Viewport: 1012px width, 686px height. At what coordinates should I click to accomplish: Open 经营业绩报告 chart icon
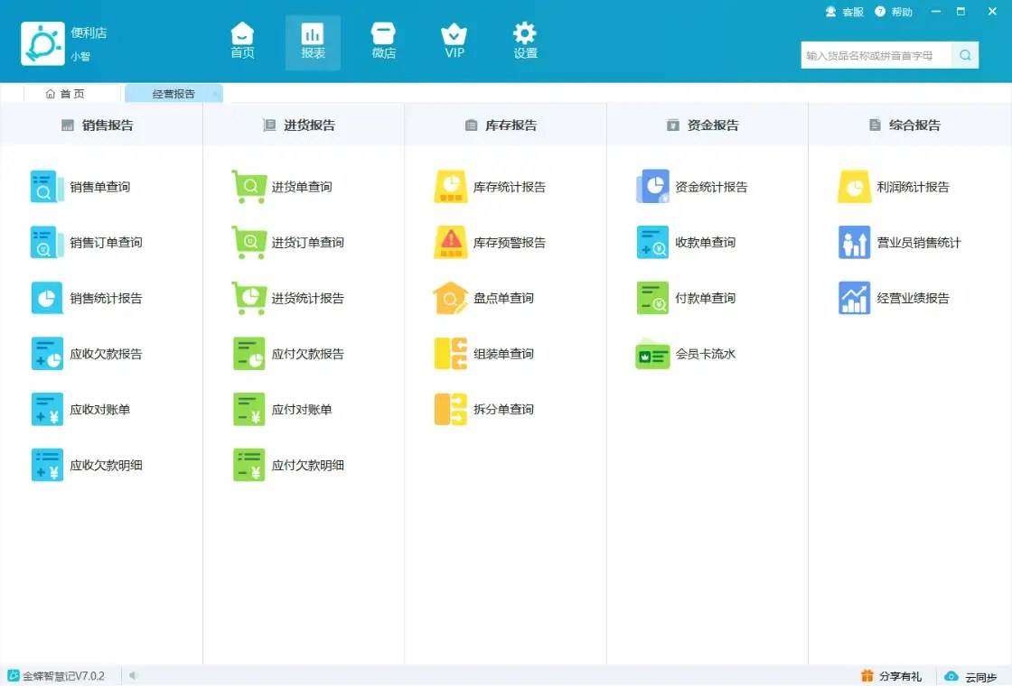click(x=854, y=298)
